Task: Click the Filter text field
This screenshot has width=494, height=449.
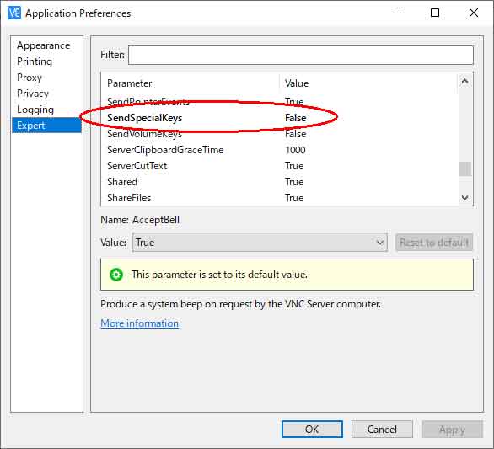Action: pos(301,55)
